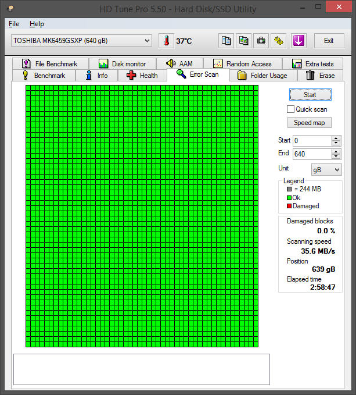Click the = 244 MB legend text
Screen dimensions: 356x395
307,189
